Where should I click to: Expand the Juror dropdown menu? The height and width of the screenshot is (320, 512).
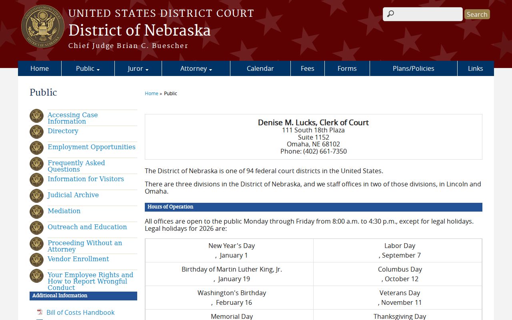pos(138,68)
